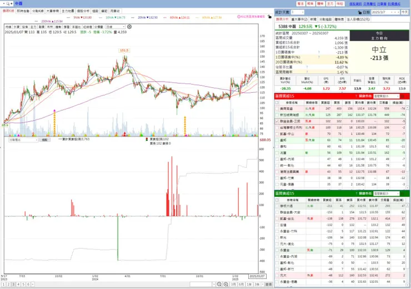
Task: Click the help icon on the 1日籌碼集中(%) row
Action: coord(319,57)
